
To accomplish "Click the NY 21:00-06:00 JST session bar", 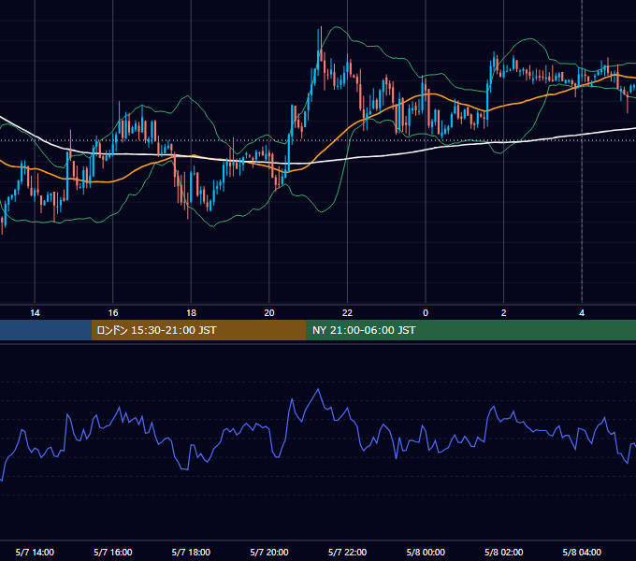I will click(x=470, y=330).
